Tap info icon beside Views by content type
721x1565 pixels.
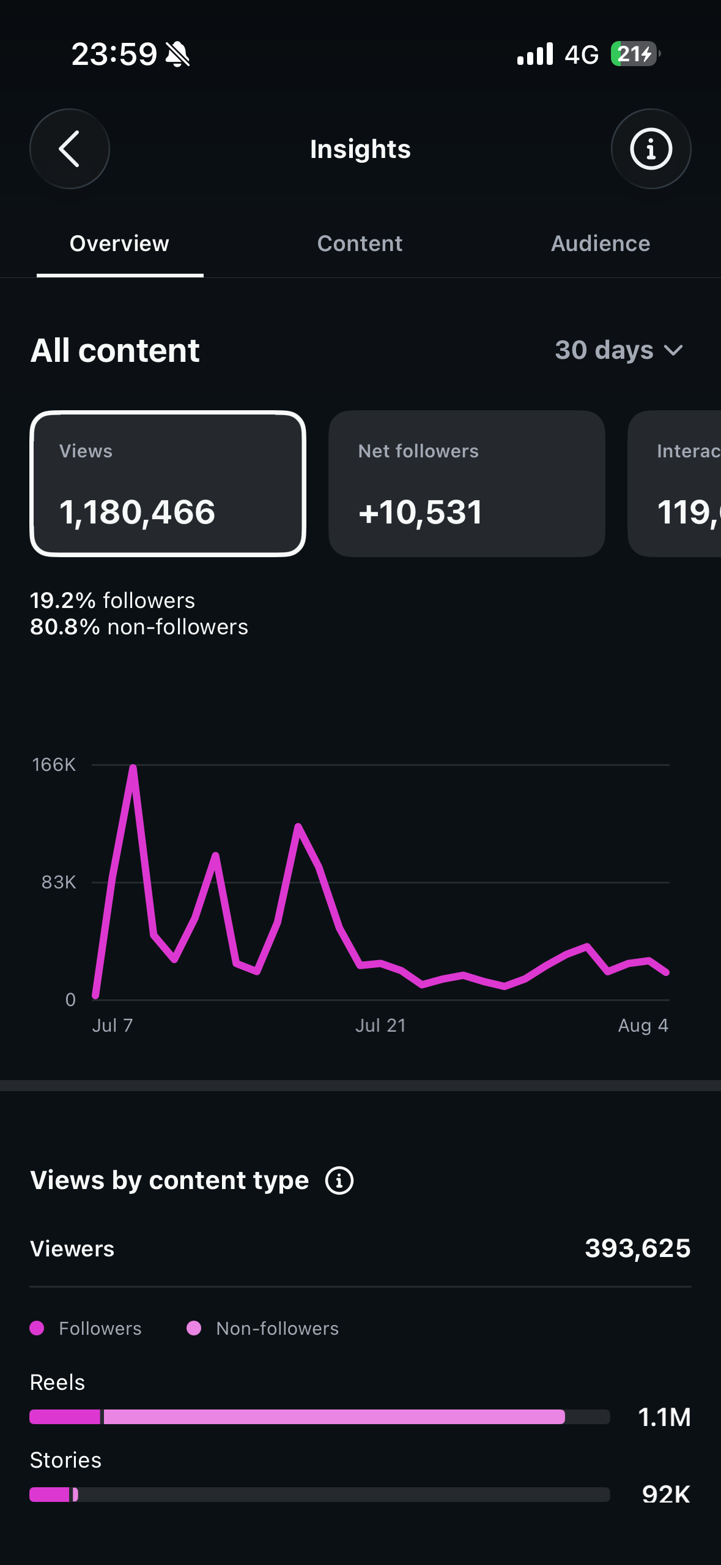click(x=339, y=1180)
